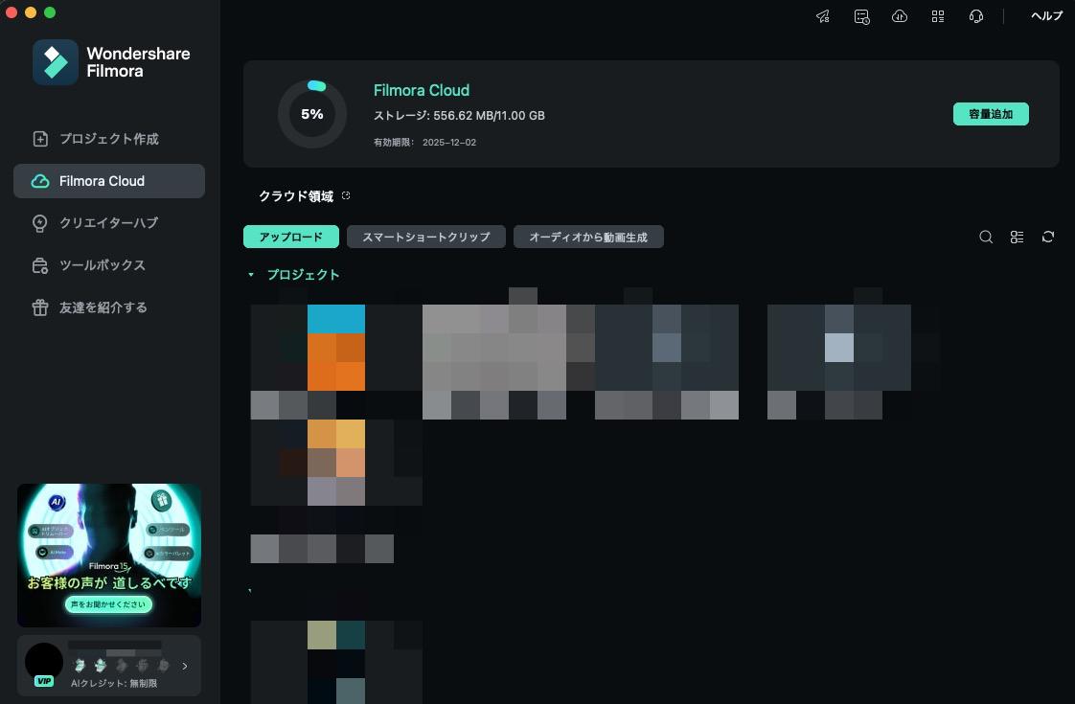Click the 容量追加 button
The width and height of the screenshot is (1075, 704).
pyautogui.click(x=991, y=114)
